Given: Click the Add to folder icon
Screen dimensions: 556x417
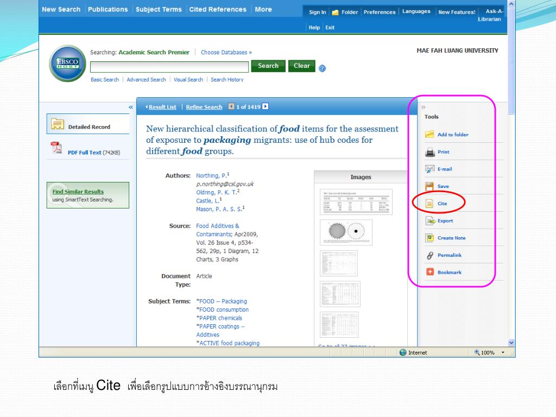Looking at the screenshot, I should [x=429, y=135].
